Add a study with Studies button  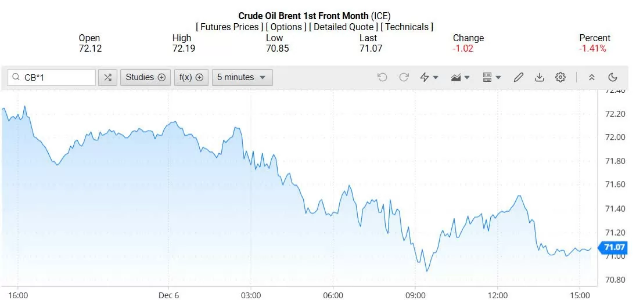[x=146, y=77]
